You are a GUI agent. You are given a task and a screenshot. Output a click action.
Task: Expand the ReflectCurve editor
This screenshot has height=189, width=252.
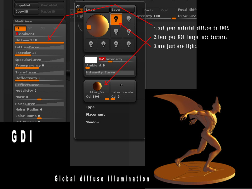pyautogui.click(x=39, y=85)
